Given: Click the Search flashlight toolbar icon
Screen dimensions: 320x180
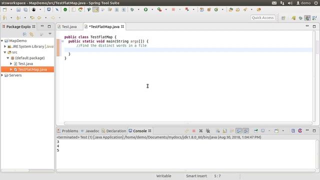Looking at the screenshot, I should coord(245,9).
